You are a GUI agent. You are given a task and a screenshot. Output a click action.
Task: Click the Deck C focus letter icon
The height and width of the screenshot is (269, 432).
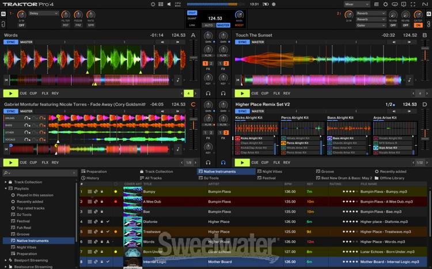tap(193, 104)
